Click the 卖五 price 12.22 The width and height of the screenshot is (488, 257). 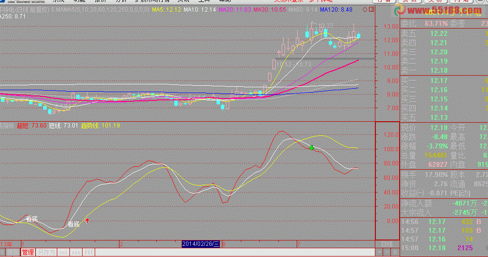coord(439,33)
